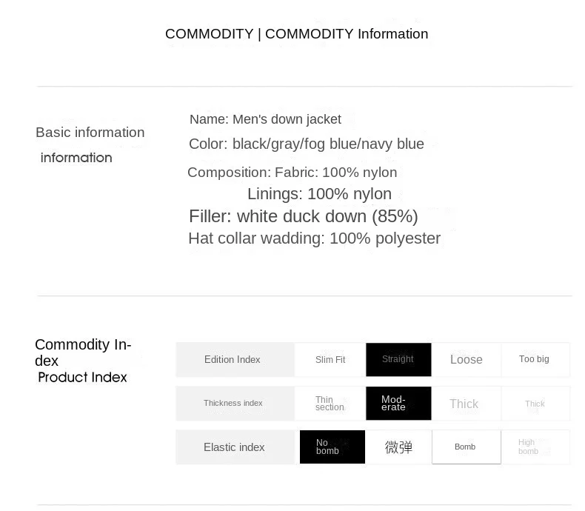Choose the highlighted Straight fit option
Viewport: 585px width, 511px height.
[x=398, y=359]
